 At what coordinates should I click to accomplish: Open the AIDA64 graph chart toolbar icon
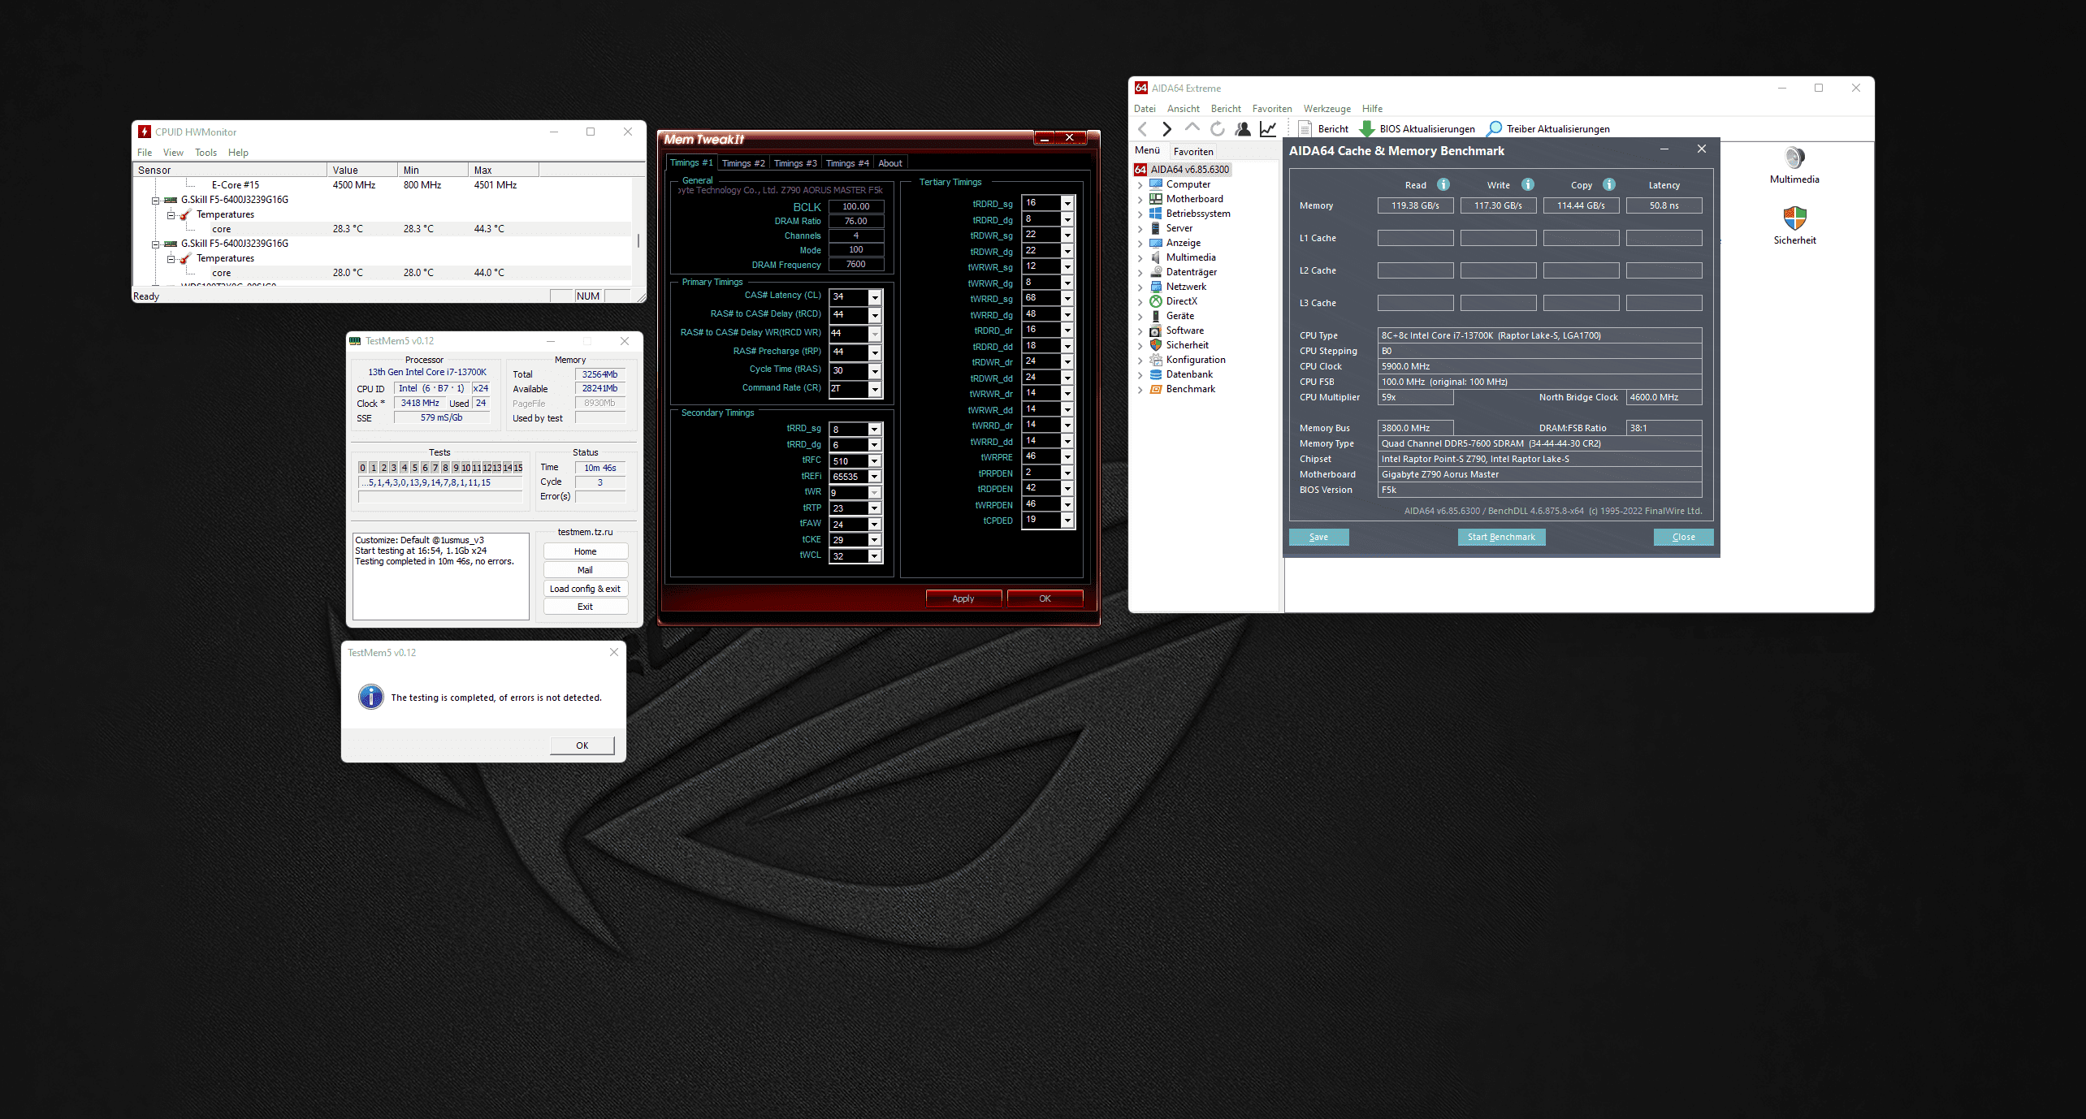pyautogui.click(x=1267, y=128)
